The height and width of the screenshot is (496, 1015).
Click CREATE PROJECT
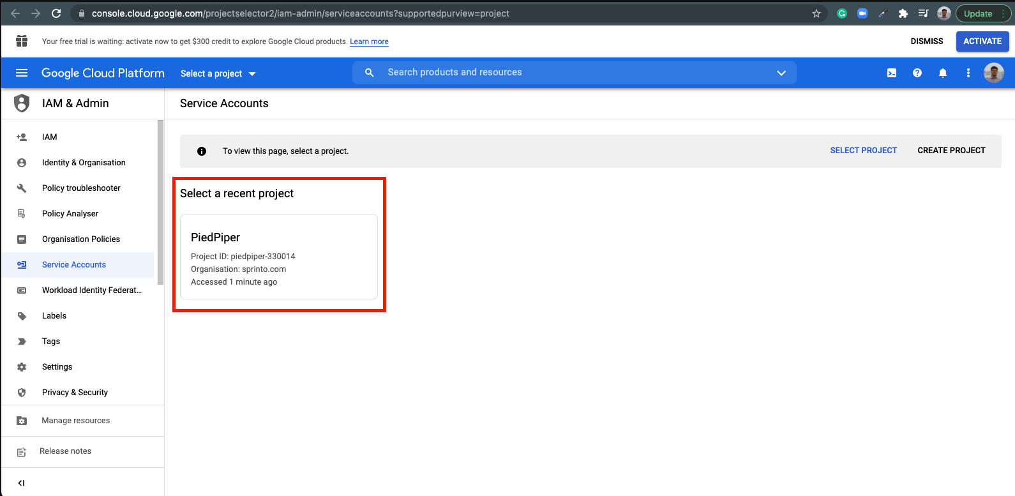coord(951,151)
